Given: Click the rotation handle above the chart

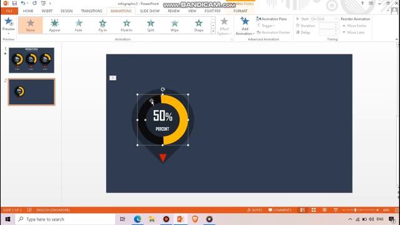Looking at the screenshot, I should [162, 89].
